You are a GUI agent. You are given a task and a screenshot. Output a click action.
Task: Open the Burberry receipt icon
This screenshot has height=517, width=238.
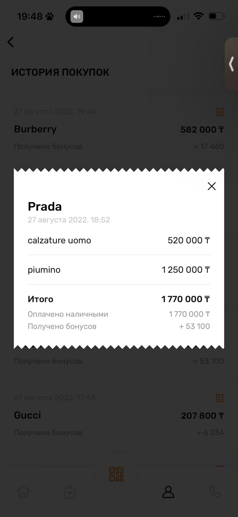(219, 112)
